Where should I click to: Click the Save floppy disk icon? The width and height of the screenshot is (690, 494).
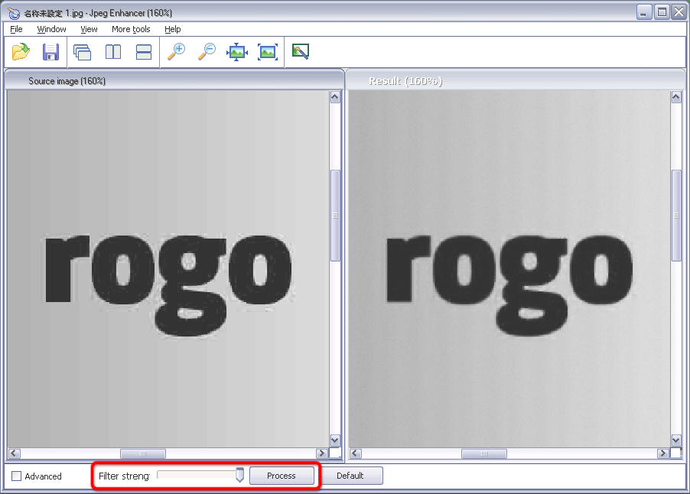click(x=50, y=52)
